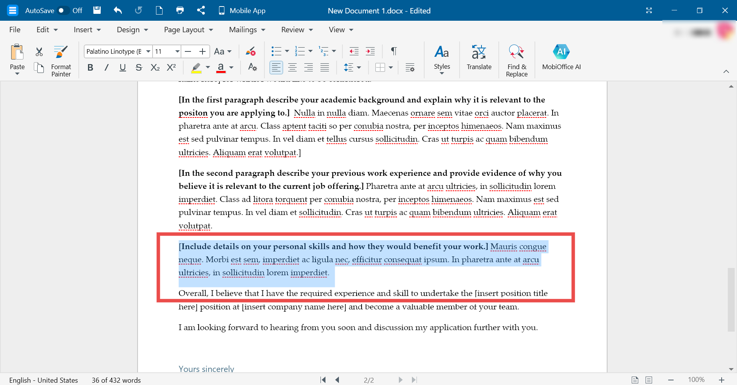Open change case Aa dropdown
Viewport: 737px width, 385px height.
pos(223,51)
